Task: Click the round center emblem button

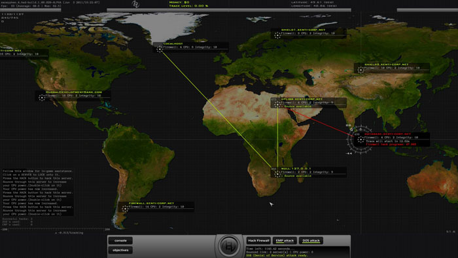Action: (229, 246)
